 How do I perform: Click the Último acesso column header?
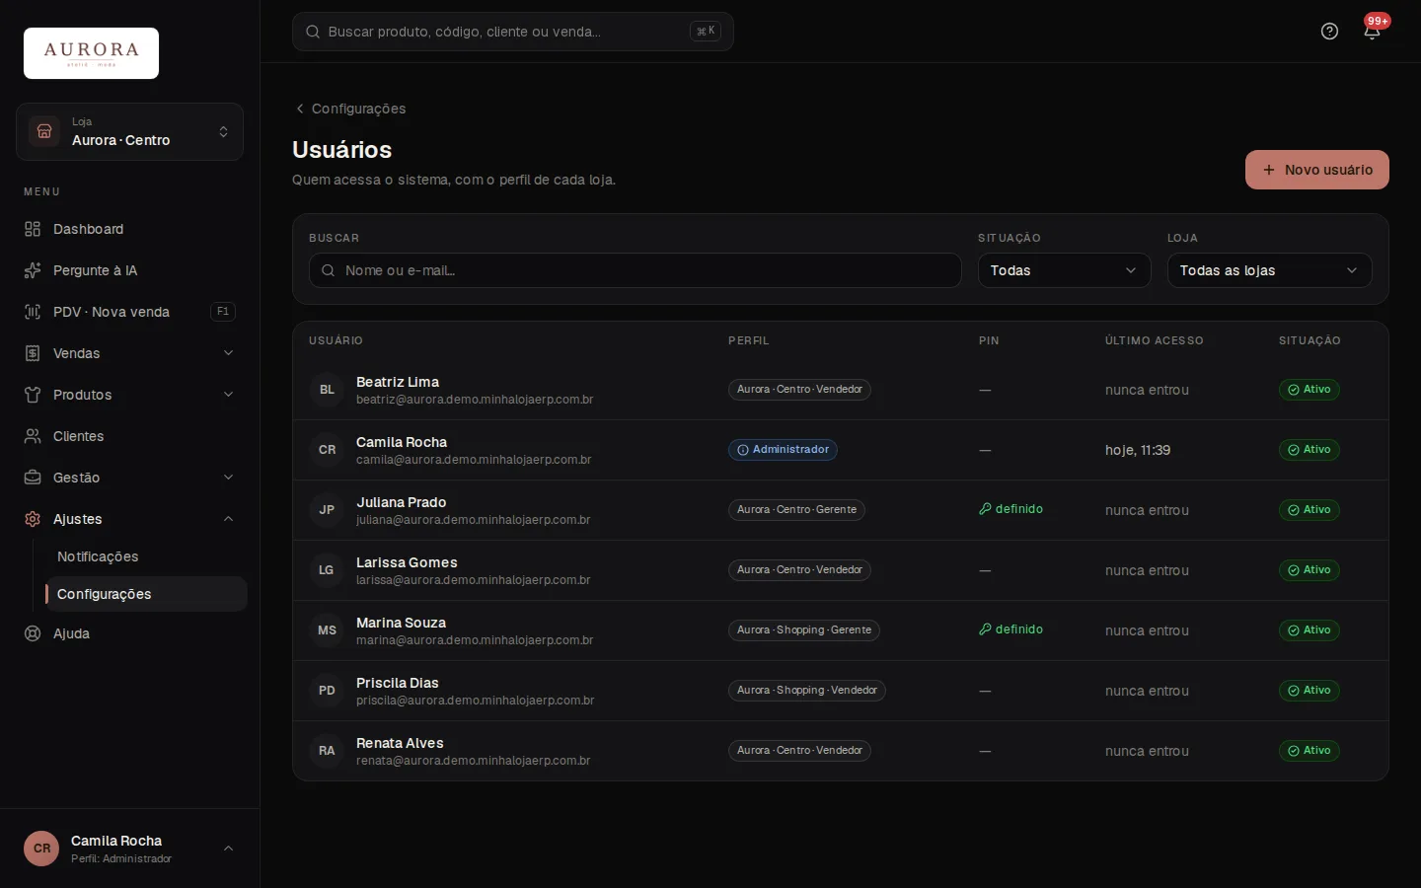coord(1154,340)
